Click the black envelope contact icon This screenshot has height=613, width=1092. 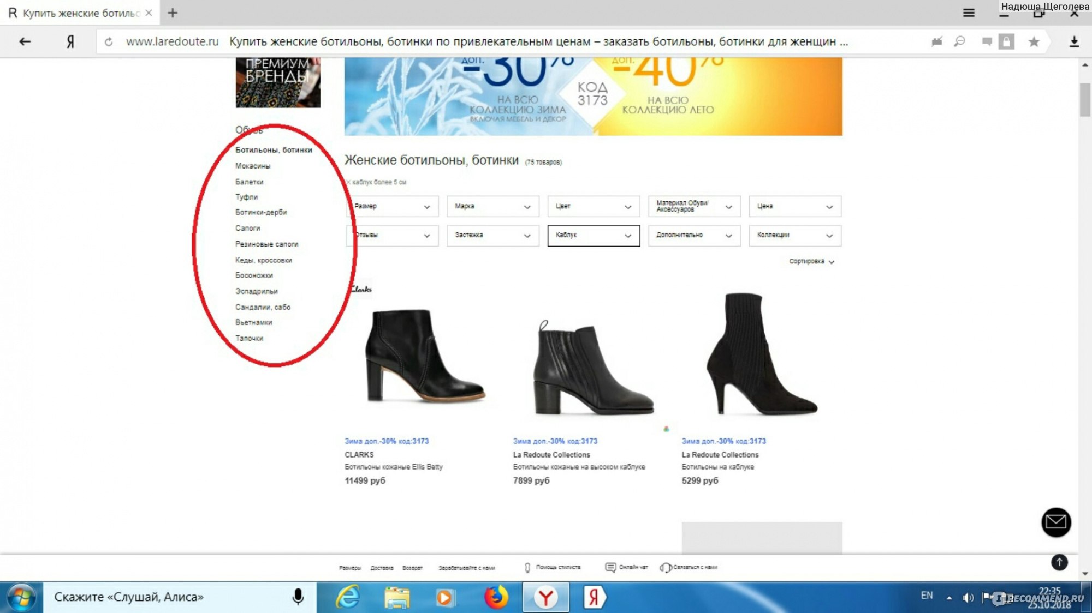coord(1056,522)
